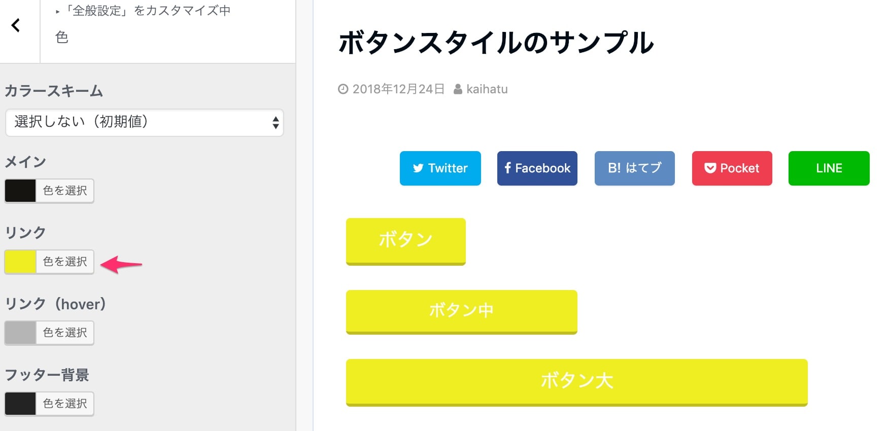
Task: Click the Facebook f icon
Action: pyautogui.click(x=508, y=168)
